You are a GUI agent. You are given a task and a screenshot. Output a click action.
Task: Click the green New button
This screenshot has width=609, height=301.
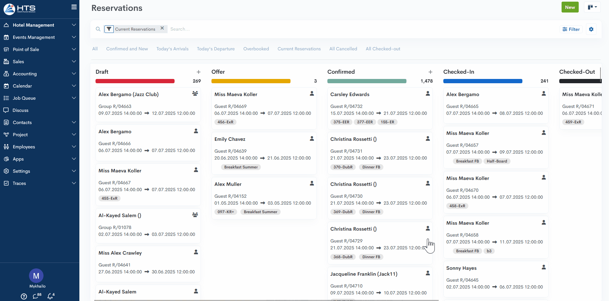coord(570,7)
